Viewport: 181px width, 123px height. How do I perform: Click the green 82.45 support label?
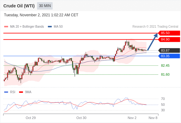click(165, 65)
